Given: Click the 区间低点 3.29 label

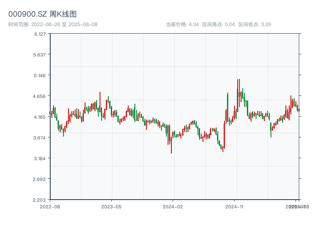Looking at the screenshot, I should click(x=255, y=24).
